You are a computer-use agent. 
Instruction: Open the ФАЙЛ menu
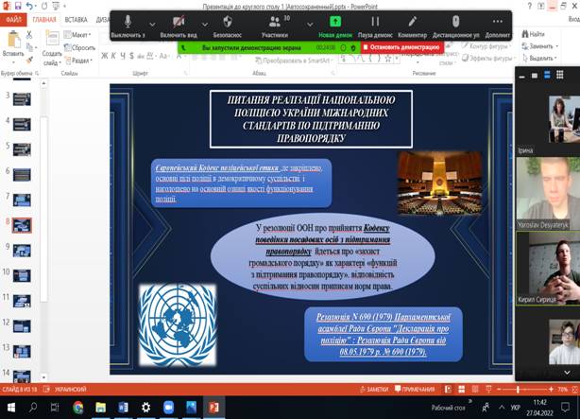click(x=13, y=20)
